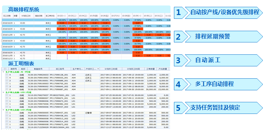
Task: Click the 派工单状态 column header
Action: (51, 16)
